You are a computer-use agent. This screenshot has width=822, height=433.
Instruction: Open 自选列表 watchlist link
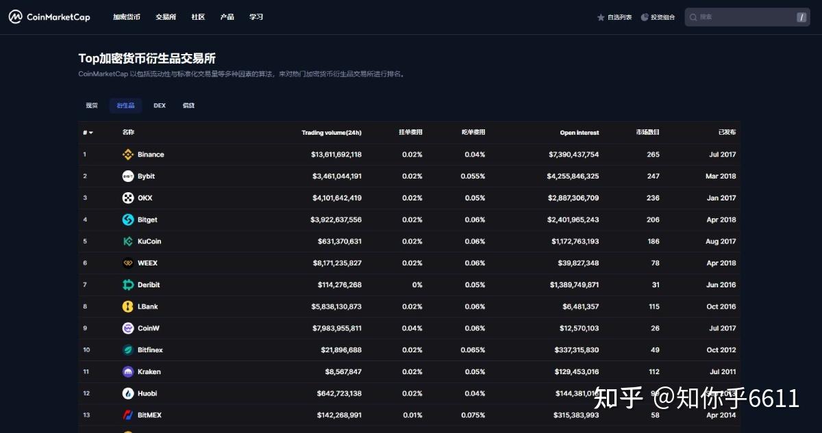click(619, 17)
